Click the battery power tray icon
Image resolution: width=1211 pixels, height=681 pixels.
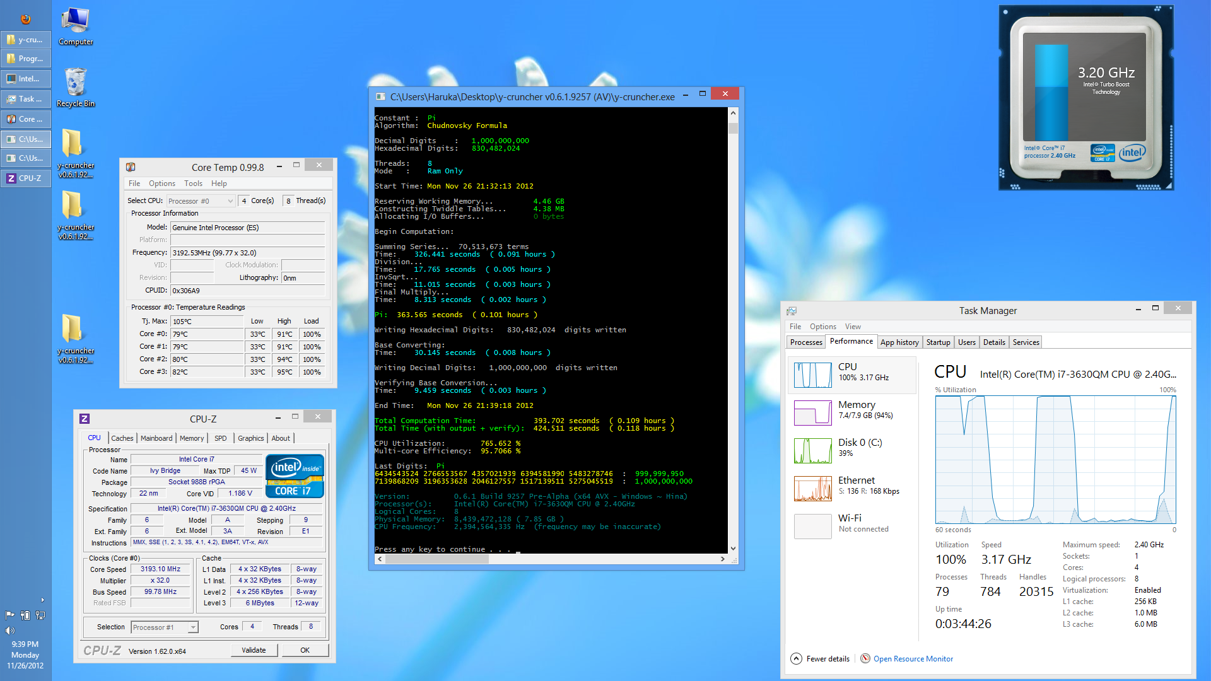[x=25, y=615]
